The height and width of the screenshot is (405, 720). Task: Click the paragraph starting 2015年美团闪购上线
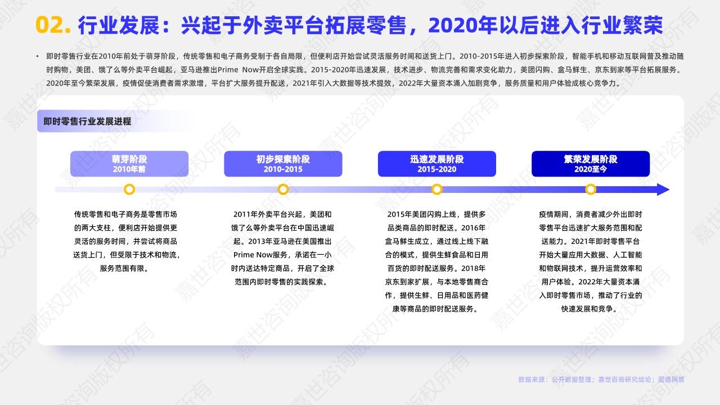click(x=437, y=262)
